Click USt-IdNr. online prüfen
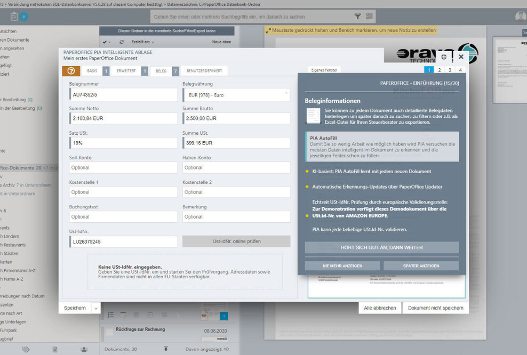Screen dimensions: 527x355 pyautogui.click(x=236, y=241)
